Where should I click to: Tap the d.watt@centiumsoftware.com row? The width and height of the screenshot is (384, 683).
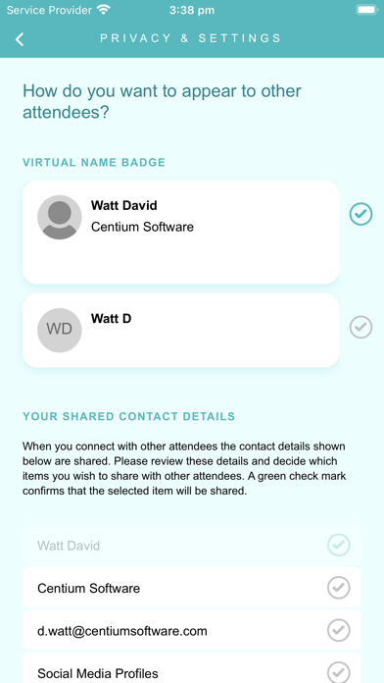tap(192, 630)
